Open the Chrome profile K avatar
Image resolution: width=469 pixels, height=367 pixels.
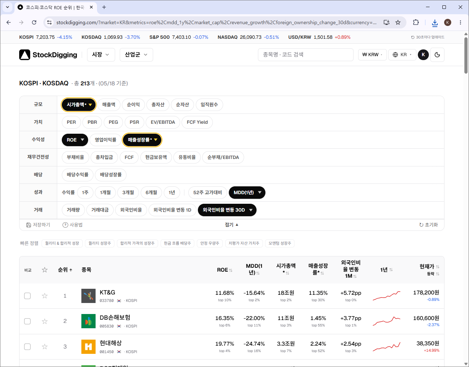click(448, 22)
